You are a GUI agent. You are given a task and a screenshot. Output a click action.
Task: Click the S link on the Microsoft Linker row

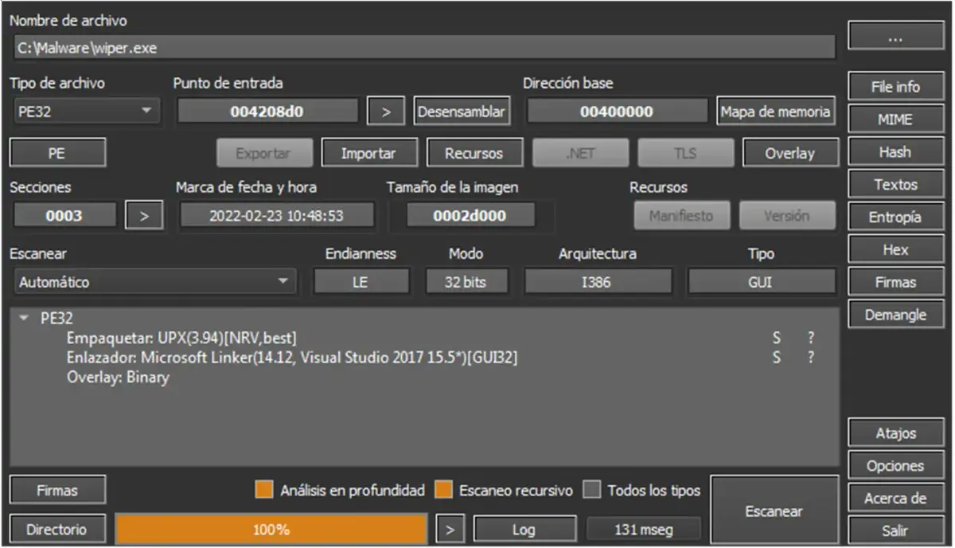(777, 358)
